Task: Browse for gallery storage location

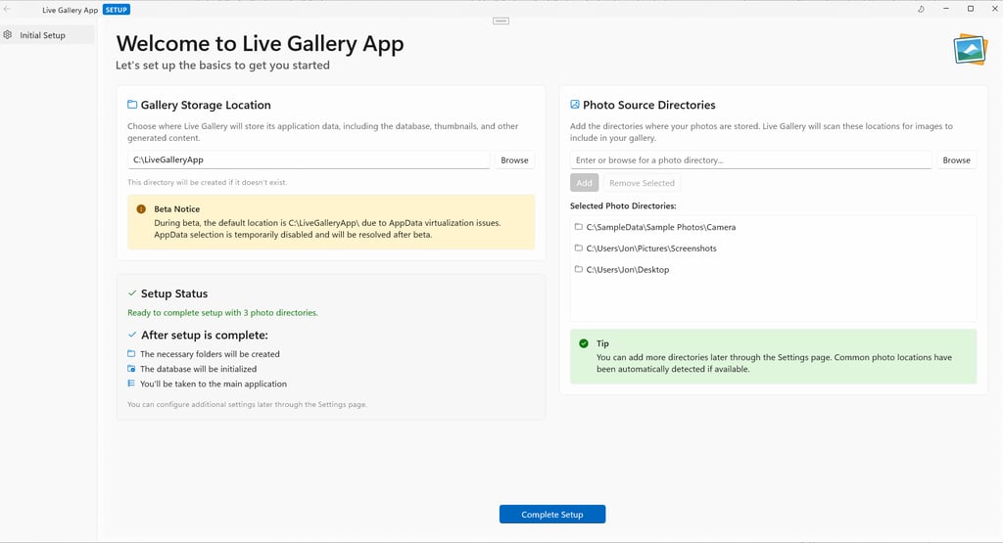Action: tap(514, 159)
